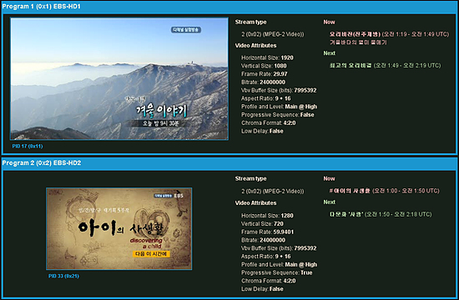Viewport: 459px width, 300px height.
Task: Click the blue badge in the HD1 thumbnail
Action: (x=186, y=30)
